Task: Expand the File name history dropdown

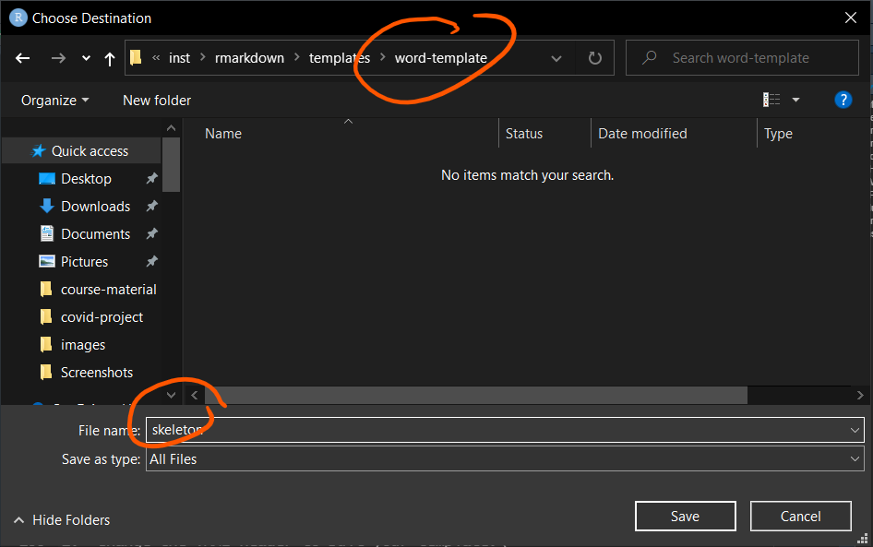Action: 855,430
